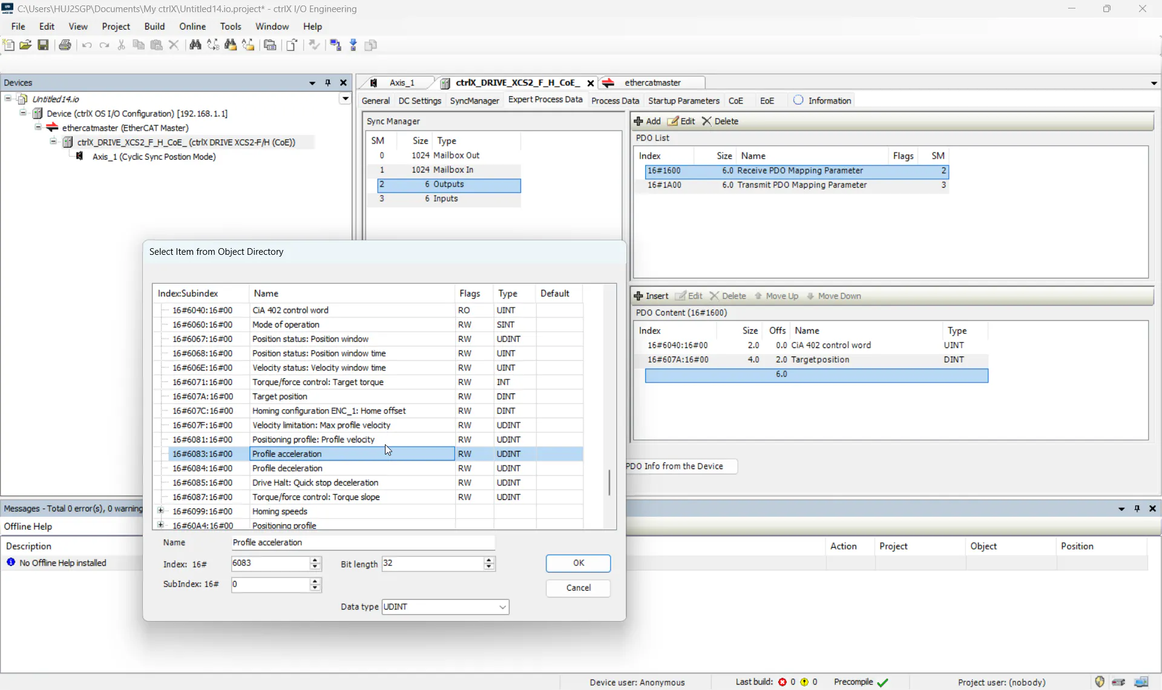Click the New file toolbar icon
The image size is (1162, 690).
click(x=8, y=45)
